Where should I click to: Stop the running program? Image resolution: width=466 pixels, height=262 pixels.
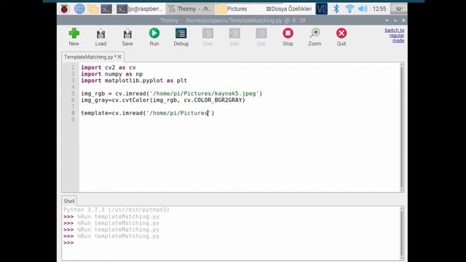[288, 37]
